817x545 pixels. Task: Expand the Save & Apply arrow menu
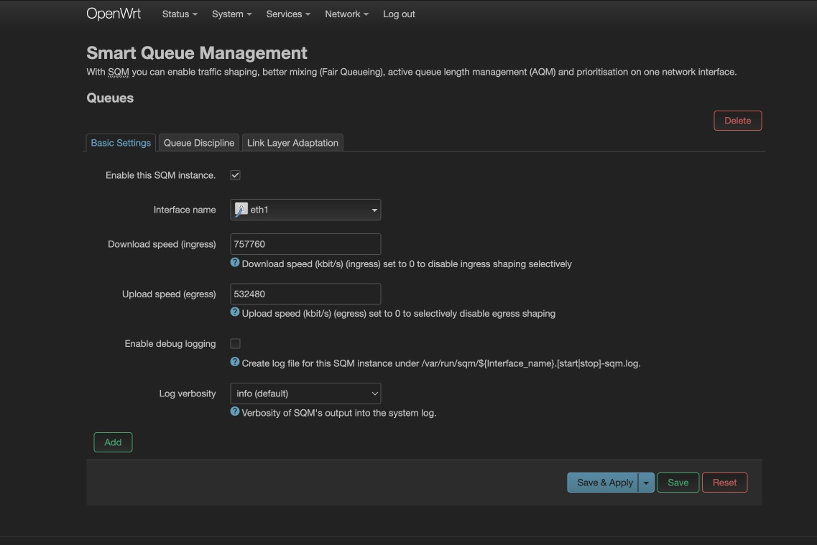(646, 483)
